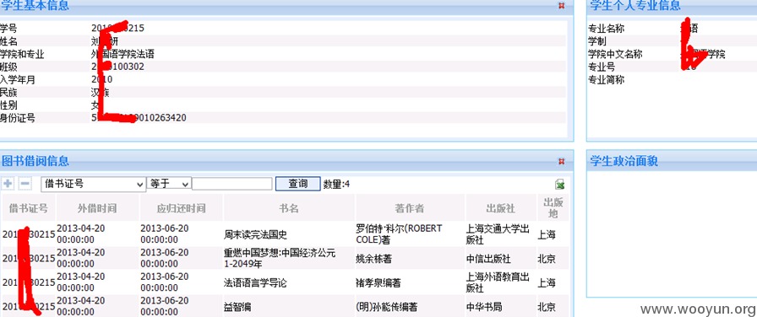Image resolution: width=757 pixels, height=317 pixels.
Task: Click the 专业号 label
Action: click(x=602, y=67)
